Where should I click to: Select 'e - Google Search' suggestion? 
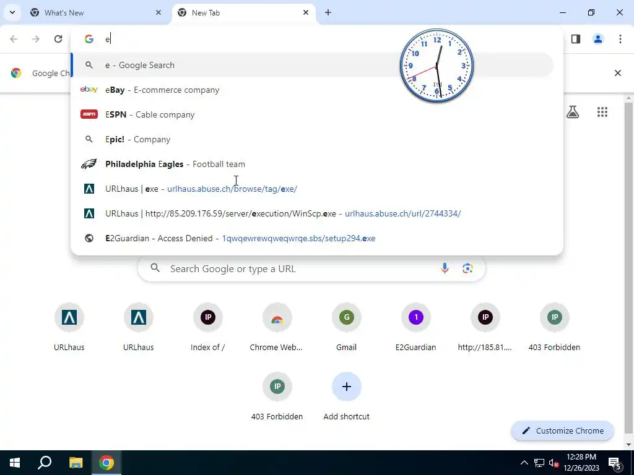click(312, 65)
